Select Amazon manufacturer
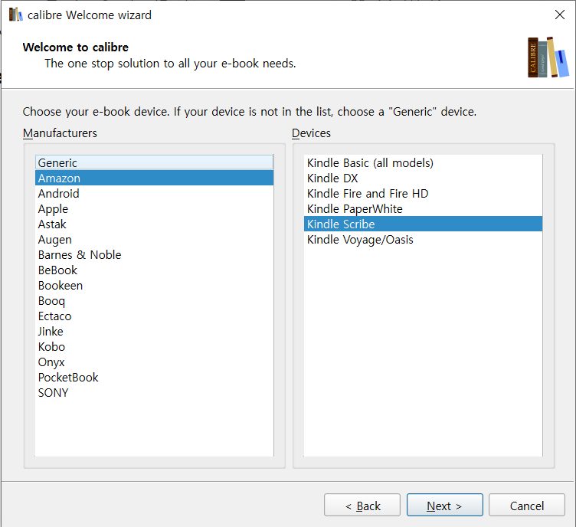 [x=154, y=178]
